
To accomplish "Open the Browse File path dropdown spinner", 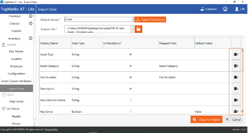I will (132, 29).
